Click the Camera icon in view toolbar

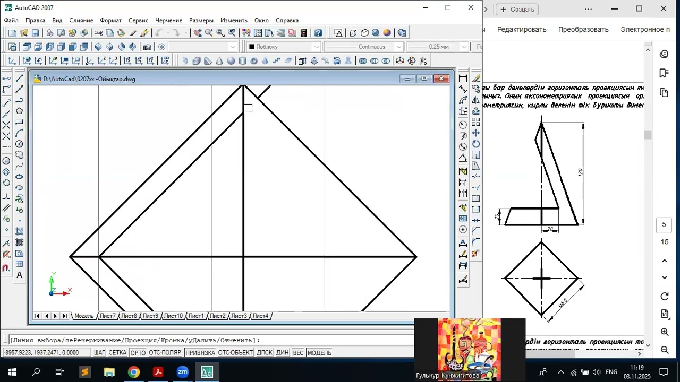147,47
